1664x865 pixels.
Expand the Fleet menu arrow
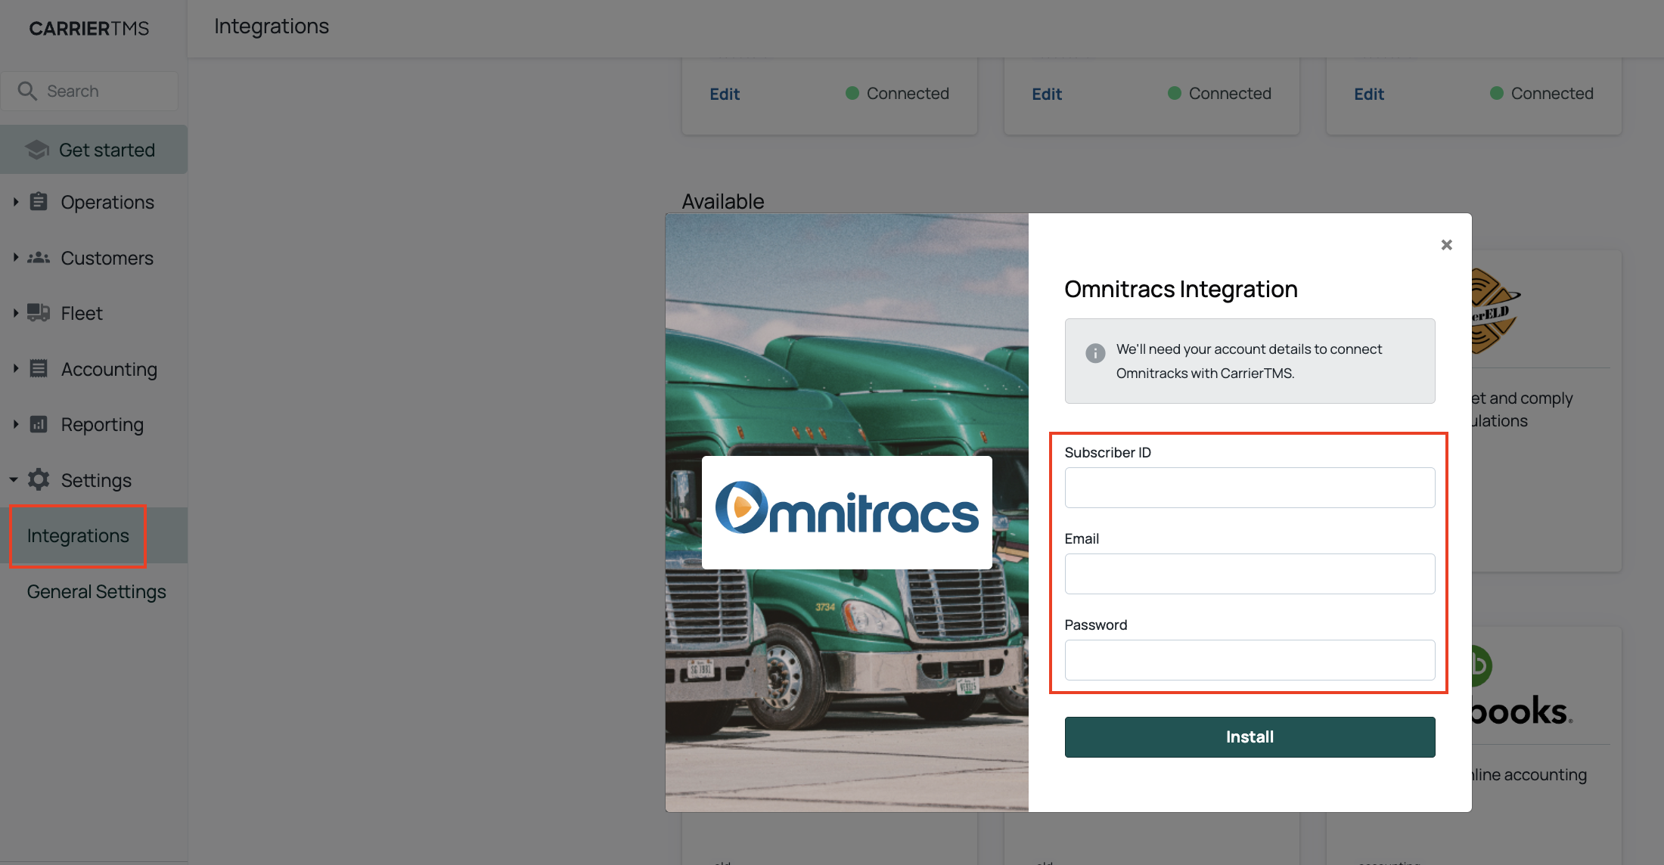point(15,313)
